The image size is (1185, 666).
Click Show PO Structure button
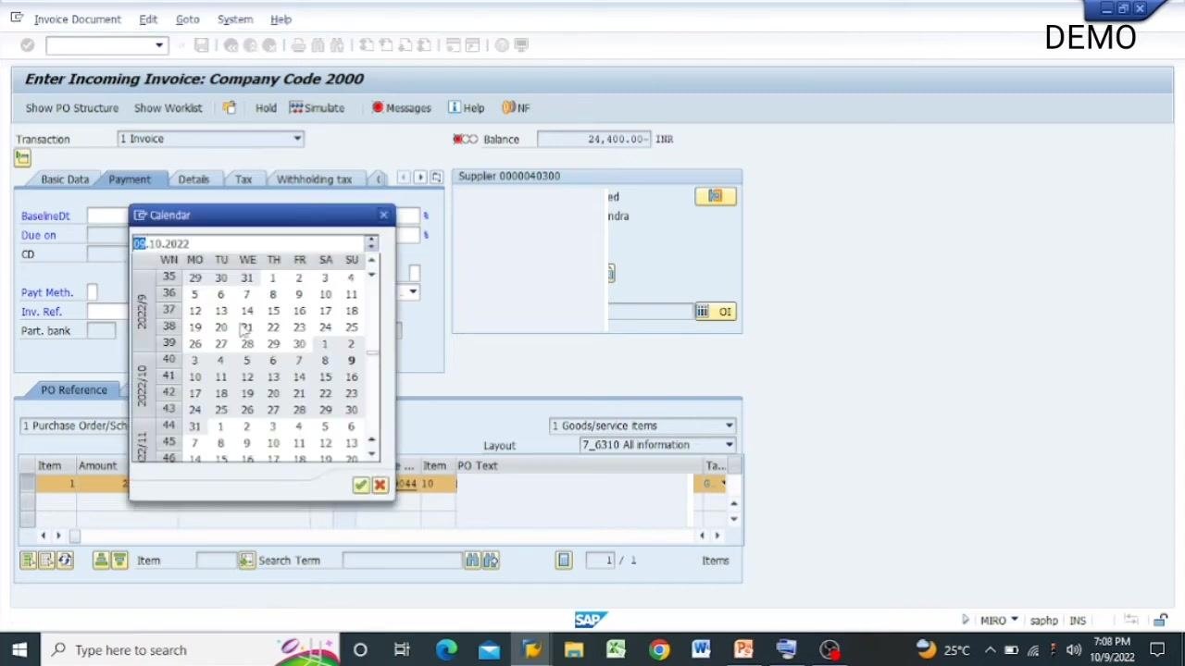72,108
